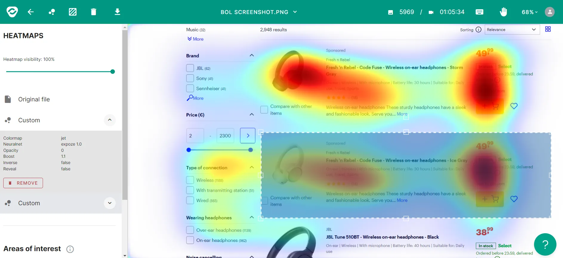Click the More link under Music
563x258 pixels.
coord(195,39)
